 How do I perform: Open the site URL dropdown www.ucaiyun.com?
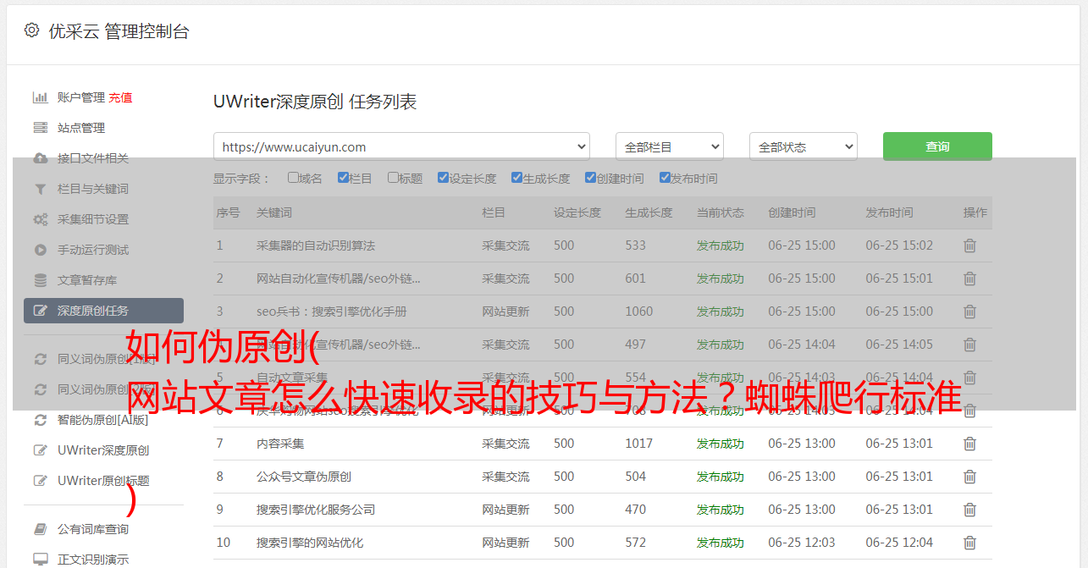(x=401, y=146)
